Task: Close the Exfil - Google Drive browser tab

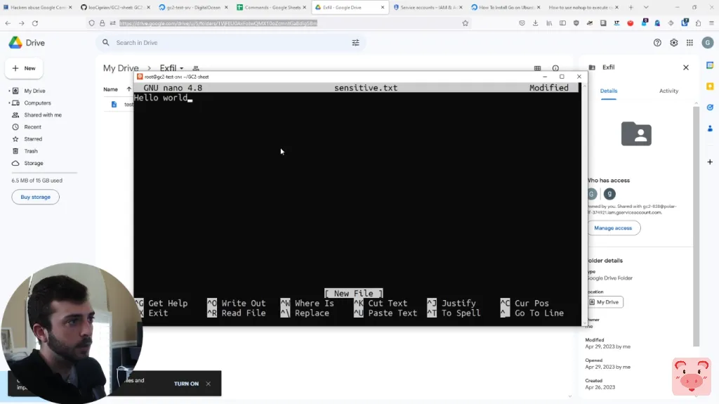Action: (x=383, y=7)
